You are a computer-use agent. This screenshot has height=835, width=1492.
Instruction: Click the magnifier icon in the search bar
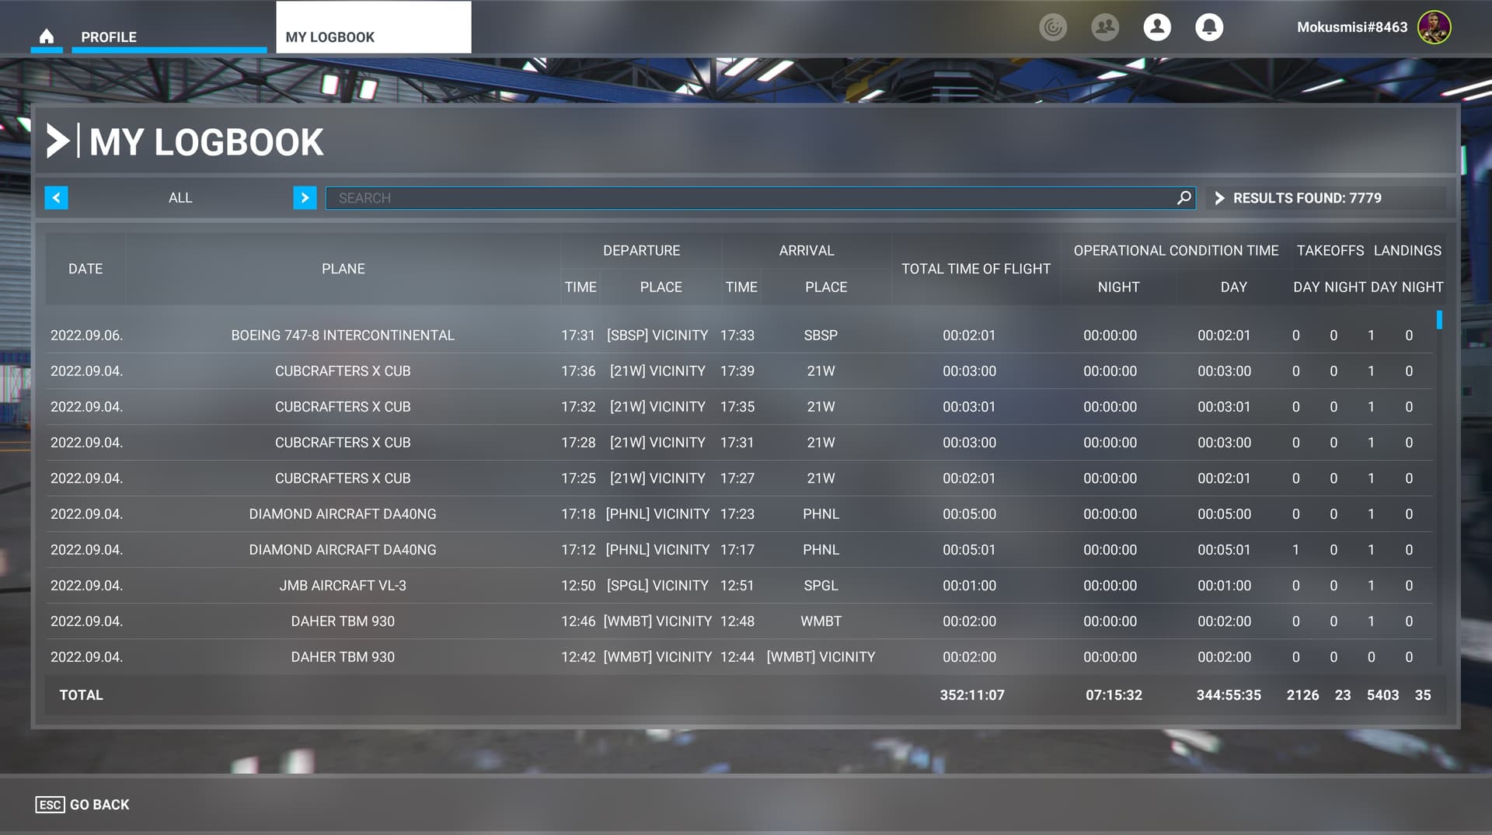click(1183, 197)
